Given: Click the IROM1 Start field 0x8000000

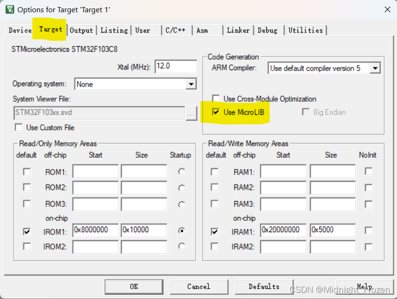Looking at the screenshot, I should point(95,230).
